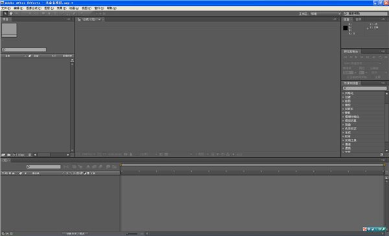Sort project items by 名称 column
The height and width of the screenshot is (236, 389).
point(8,56)
